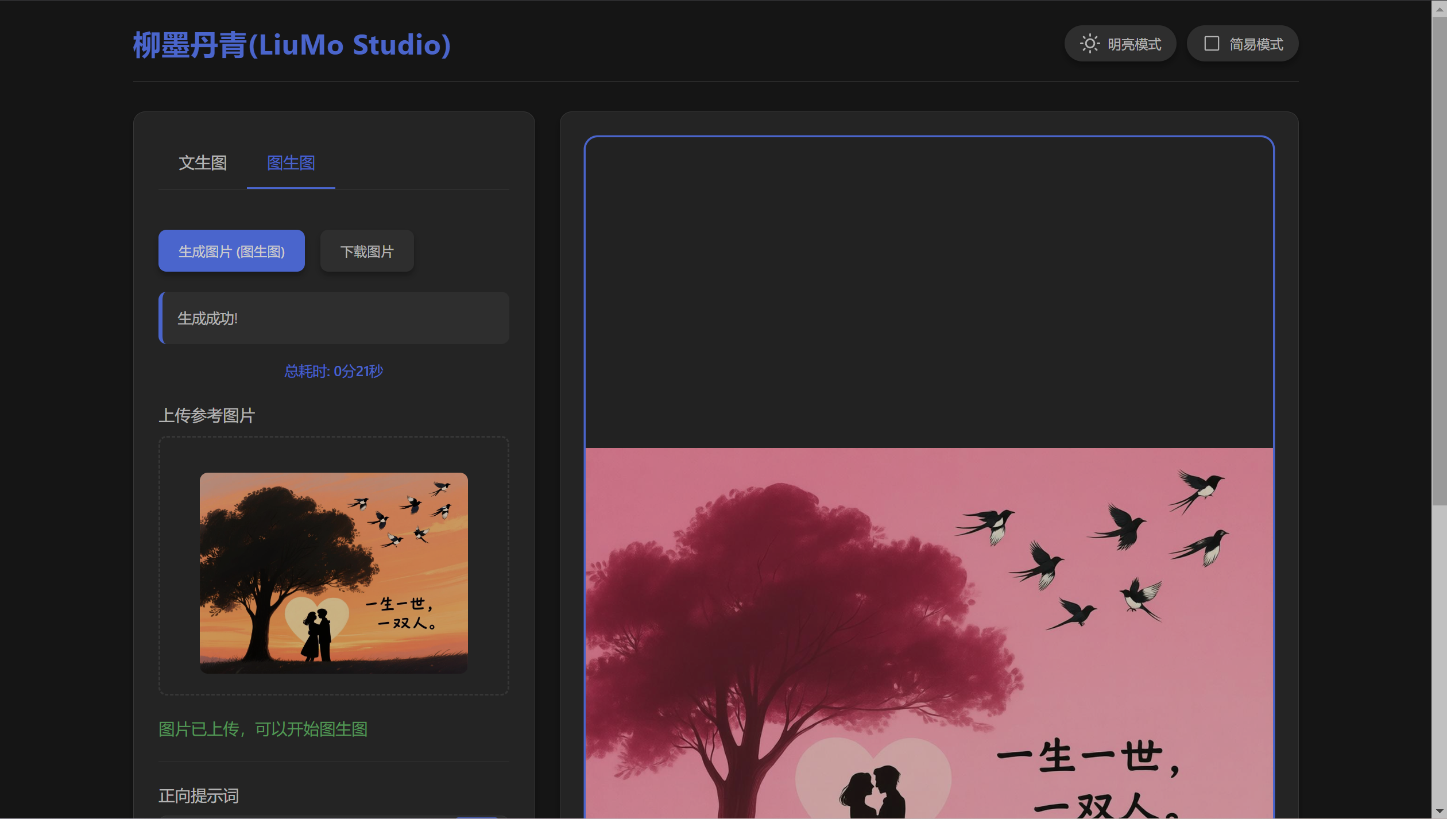Click the 上传参考图片 section label
1447x819 pixels.
207,415
